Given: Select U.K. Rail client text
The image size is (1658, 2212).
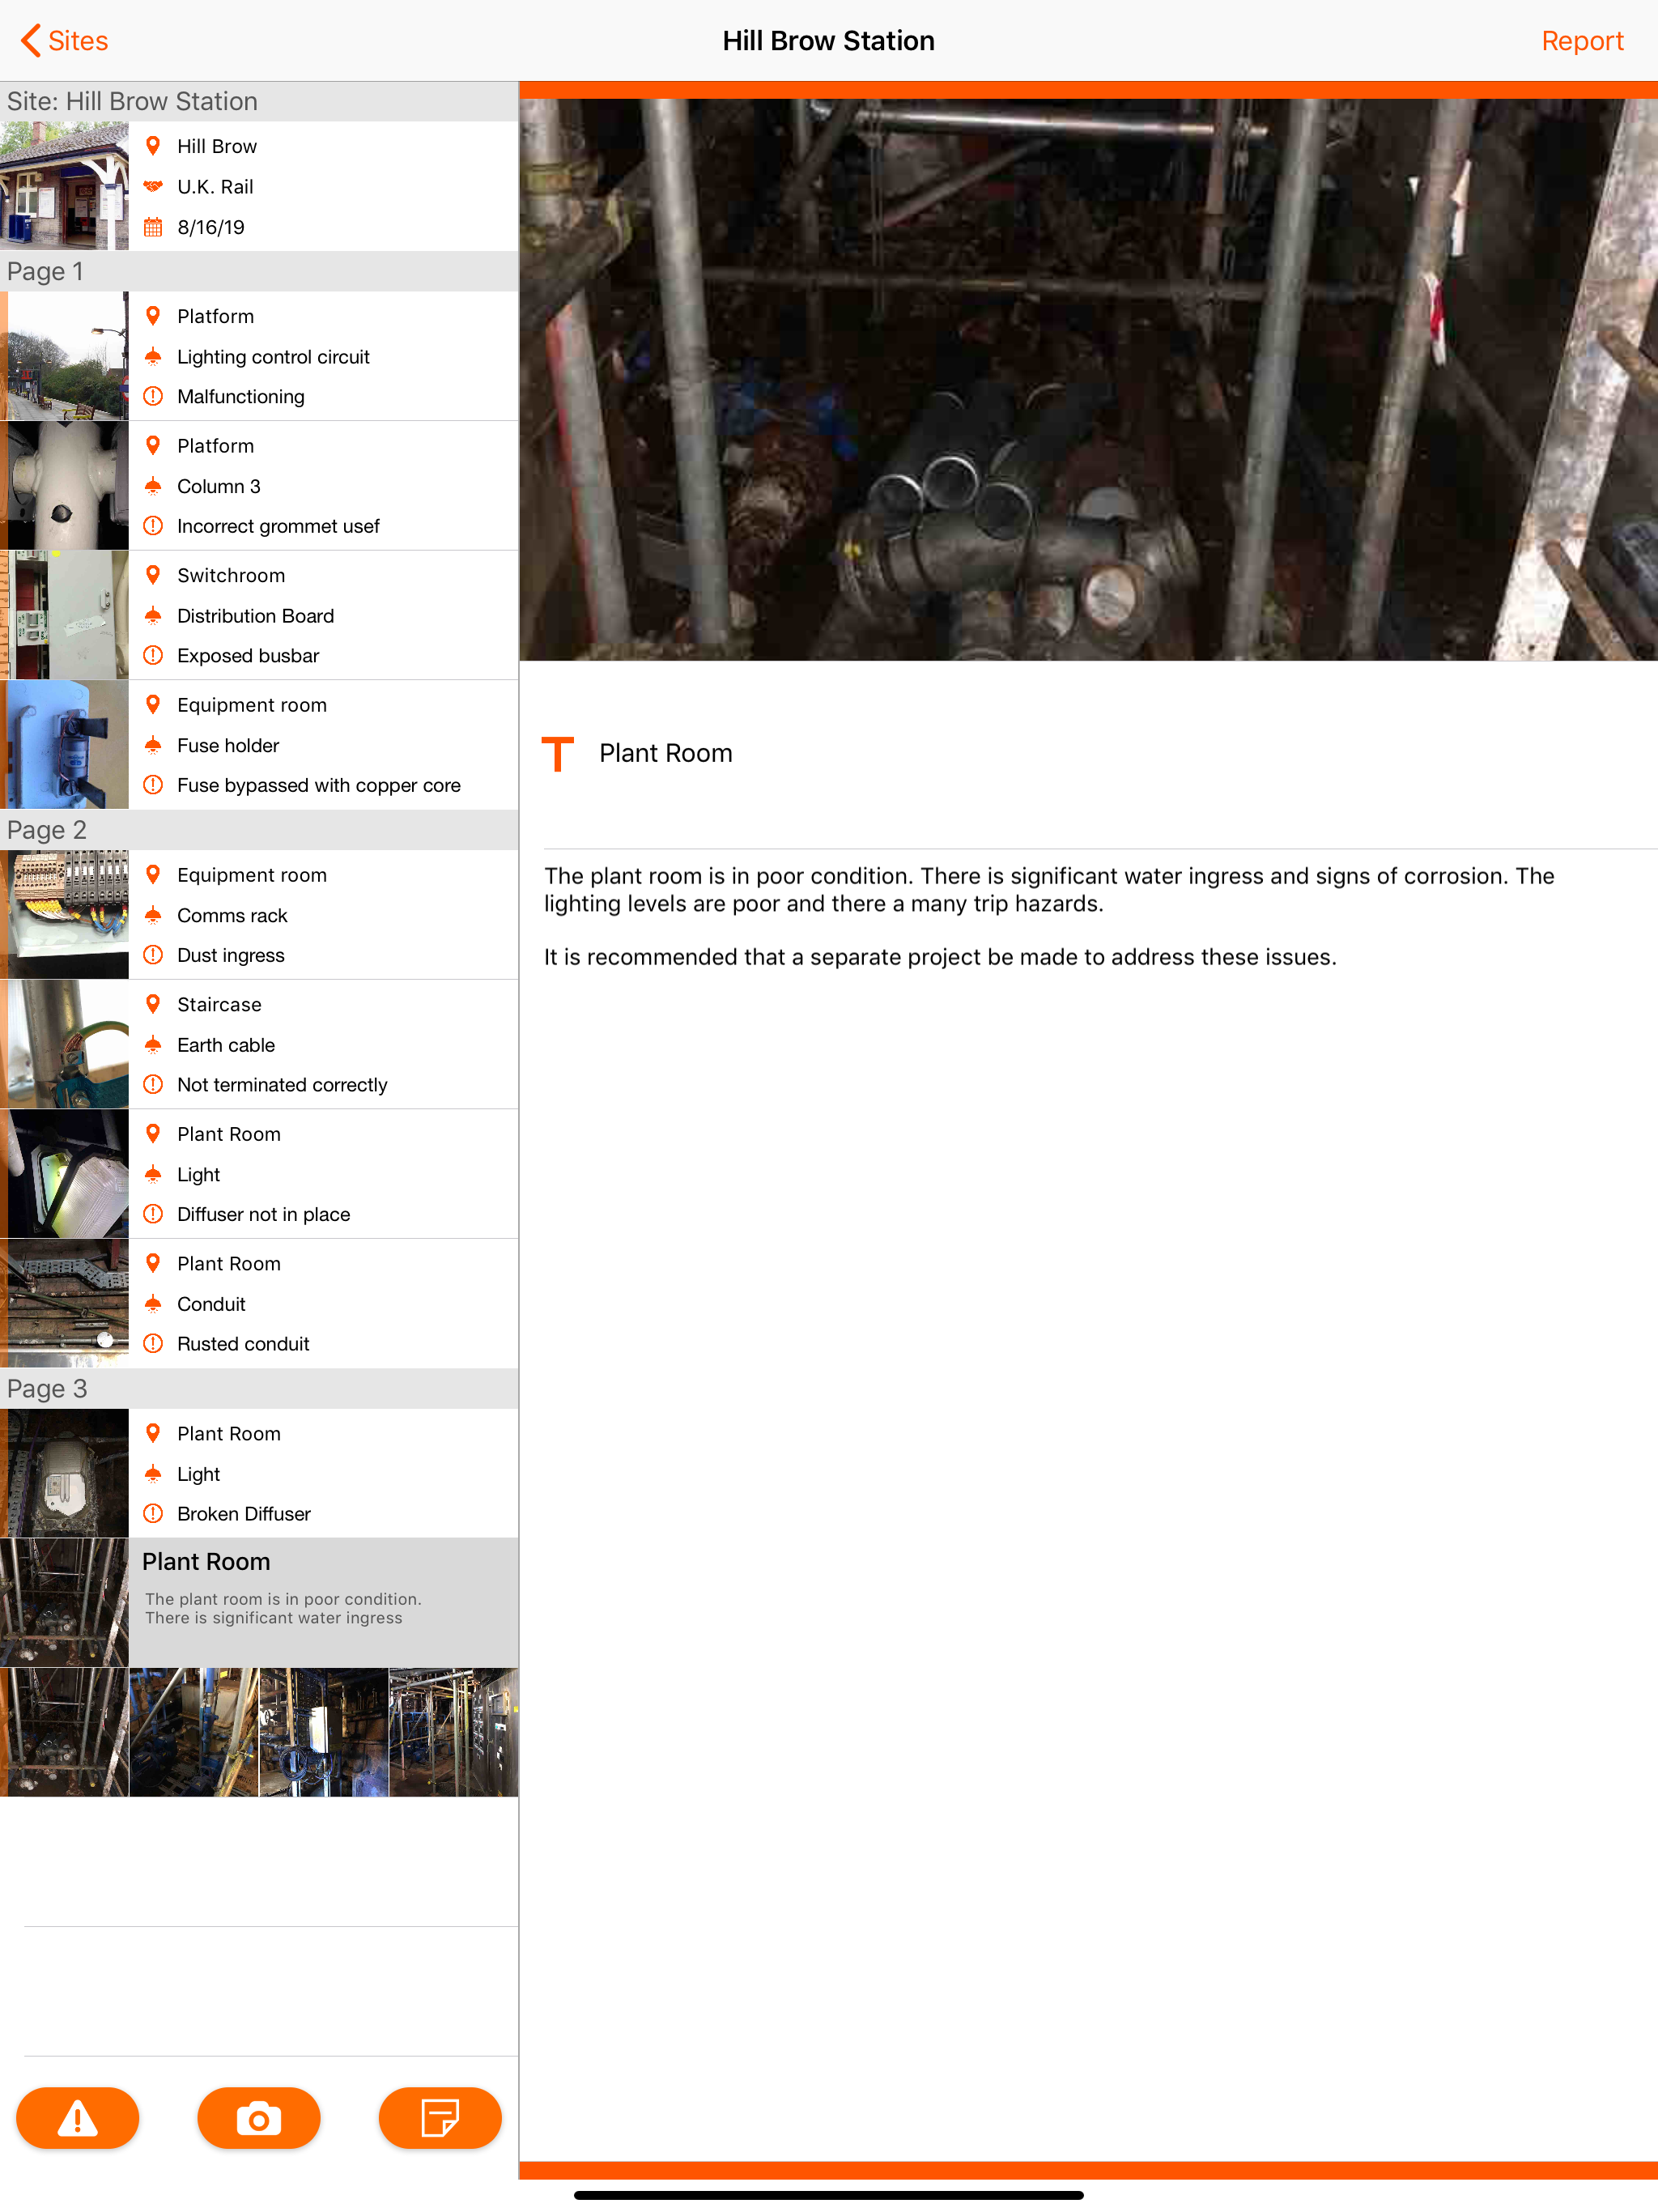Looking at the screenshot, I should (x=215, y=187).
